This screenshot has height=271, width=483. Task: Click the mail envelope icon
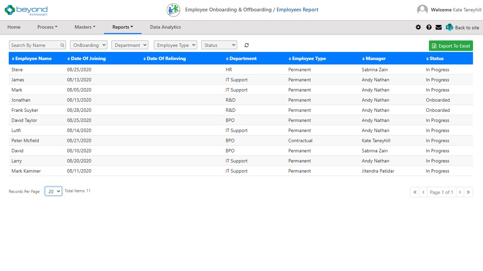pos(438,27)
